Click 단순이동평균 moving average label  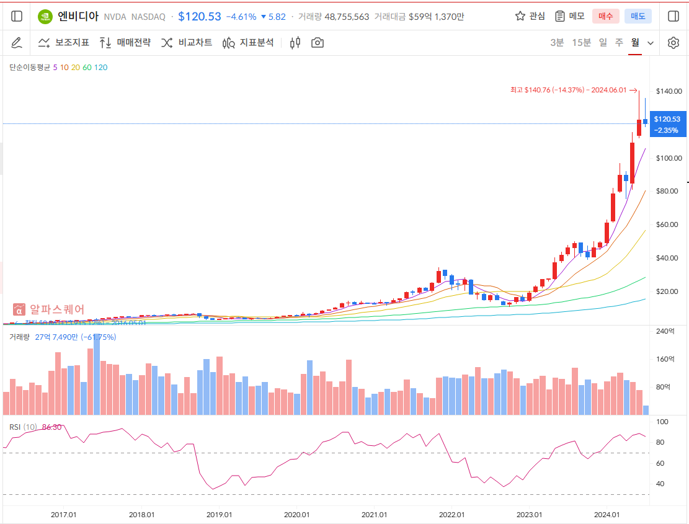tap(30, 67)
